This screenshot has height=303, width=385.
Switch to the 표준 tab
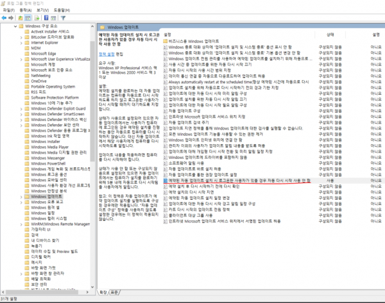click(x=114, y=293)
